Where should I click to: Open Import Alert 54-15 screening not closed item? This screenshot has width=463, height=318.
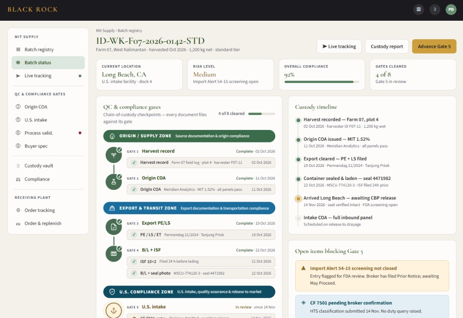point(372,276)
